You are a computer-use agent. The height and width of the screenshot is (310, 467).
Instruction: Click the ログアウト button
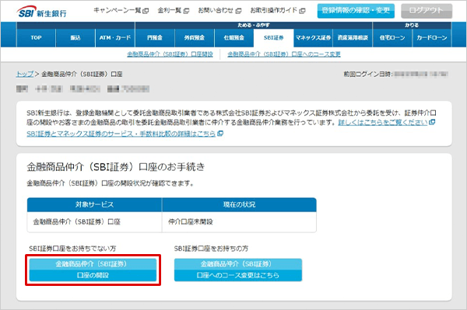point(427,11)
